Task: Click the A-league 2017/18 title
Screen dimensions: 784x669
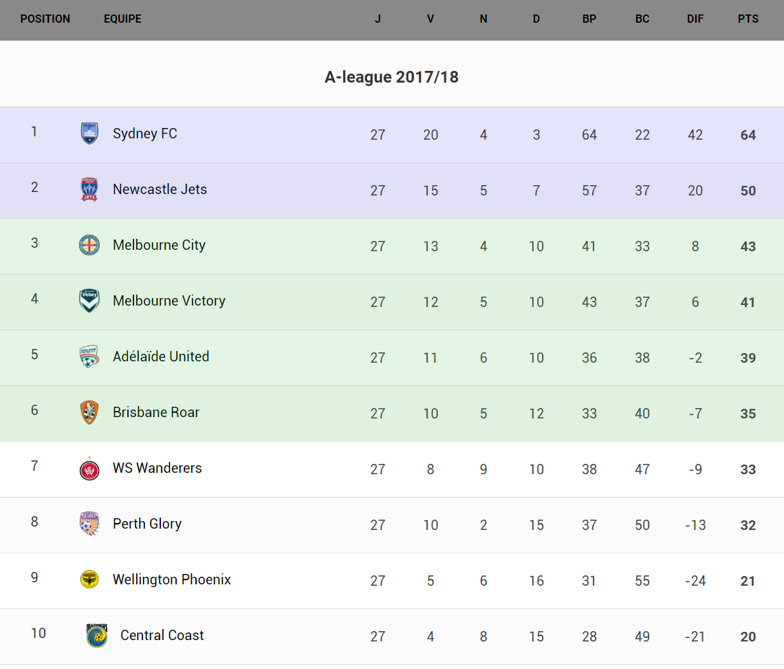Action: point(391,77)
